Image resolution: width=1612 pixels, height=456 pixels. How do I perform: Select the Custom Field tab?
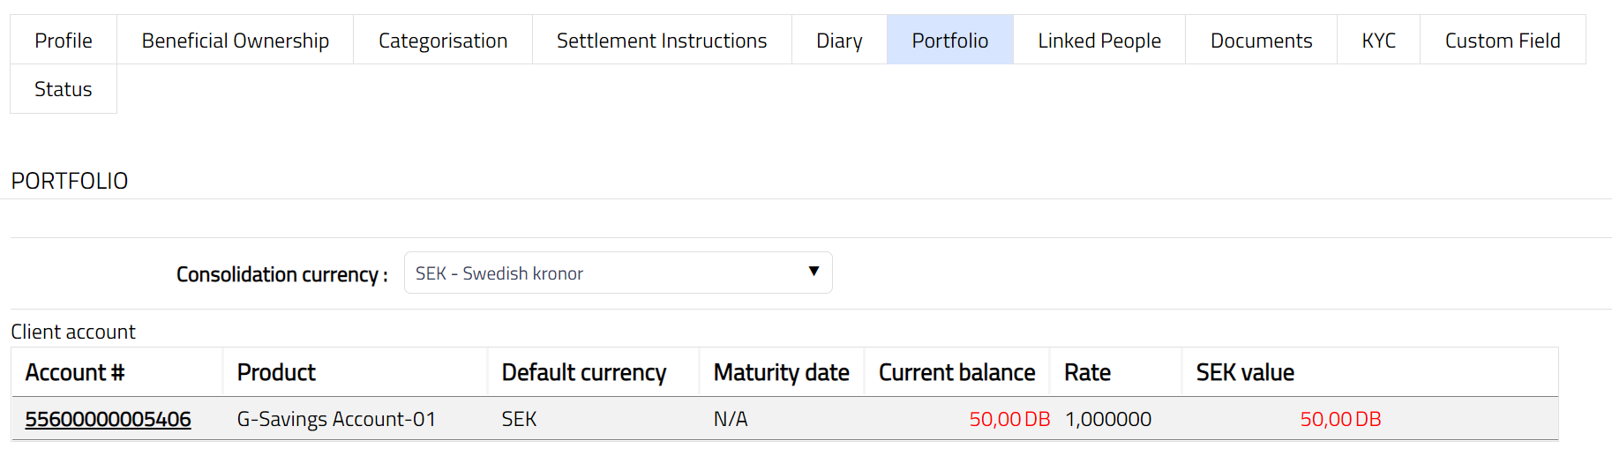(1502, 41)
